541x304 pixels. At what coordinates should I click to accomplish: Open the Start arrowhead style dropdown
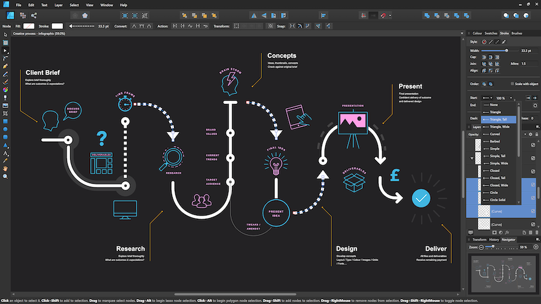[488, 98]
